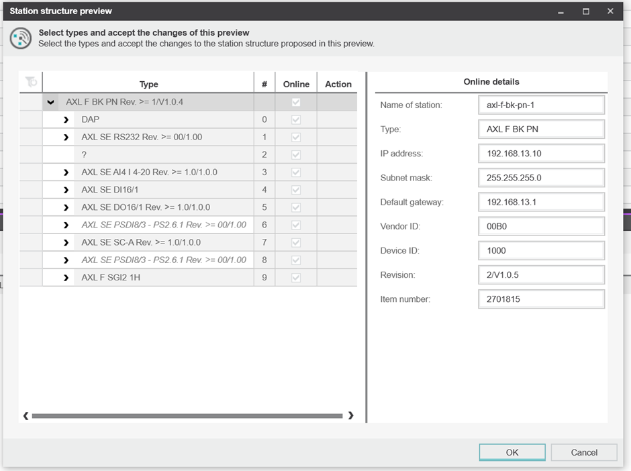The height and width of the screenshot is (471, 631).
Task: Close the Station structure preview dialog
Action: 610,11
